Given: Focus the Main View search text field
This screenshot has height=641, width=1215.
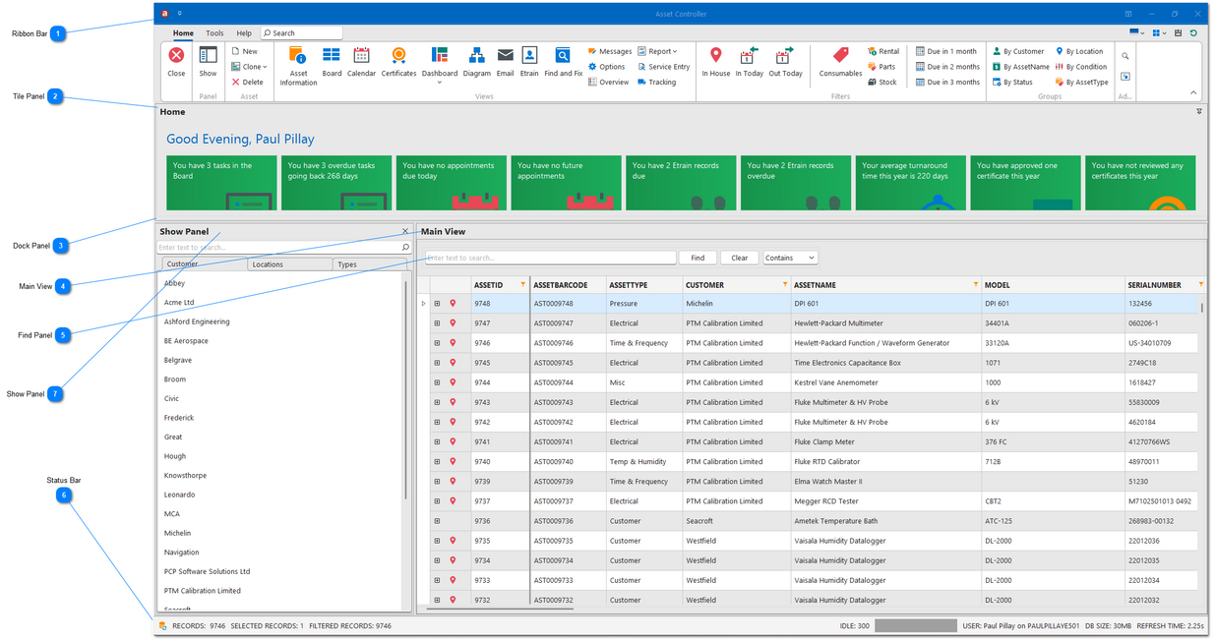Looking at the screenshot, I should point(550,258).
